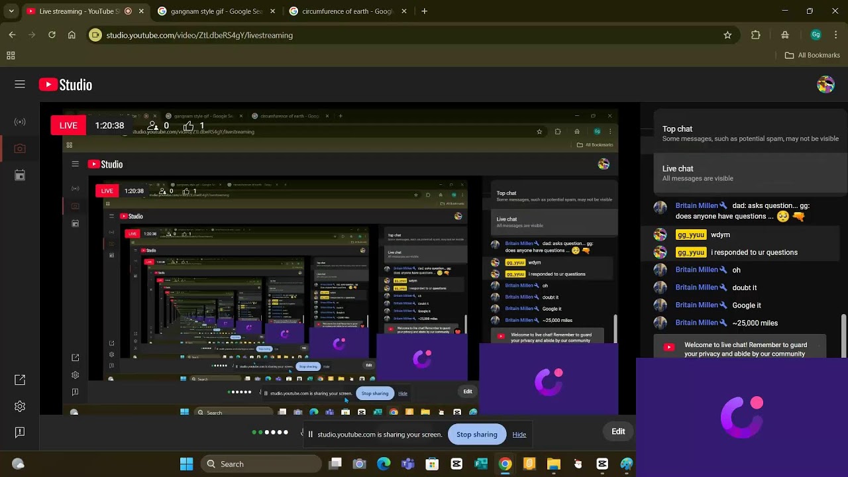The image size is (848, 477).
Task: Open the Chrome Extensions puzzle icon
Action: (756, 35)
